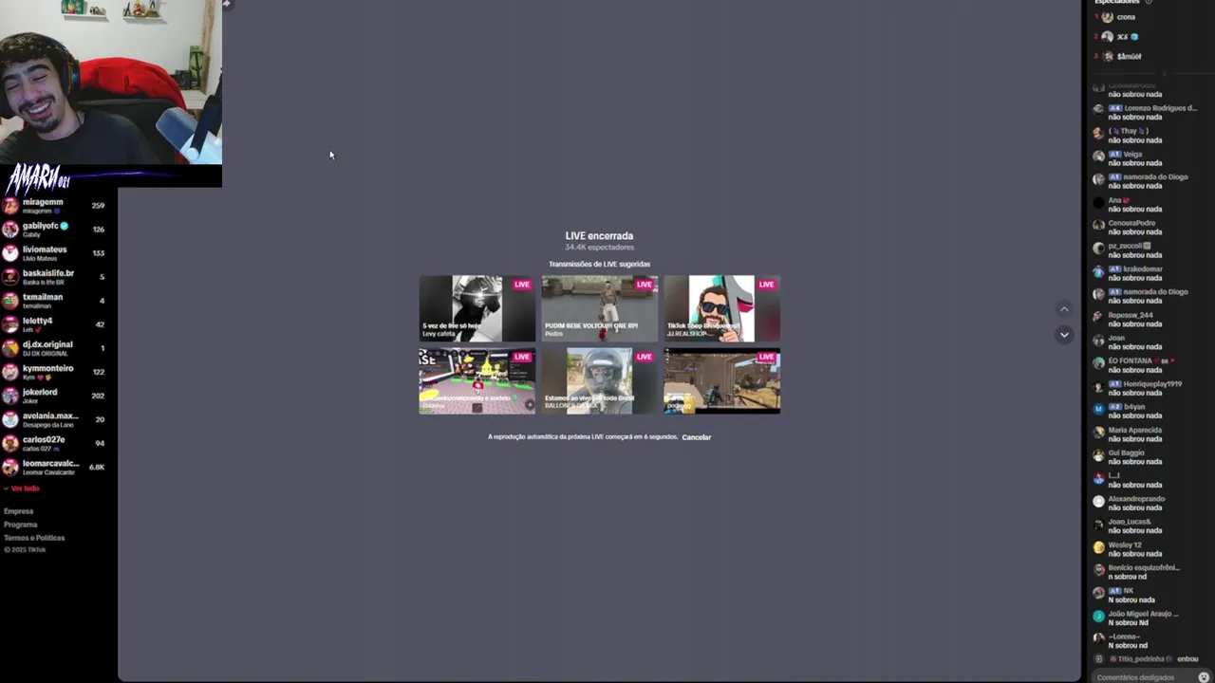The height and width of the screenshot is (683, 1215).
Task: Click LIVE encerrada heading
Action: [x=599, y=236]
